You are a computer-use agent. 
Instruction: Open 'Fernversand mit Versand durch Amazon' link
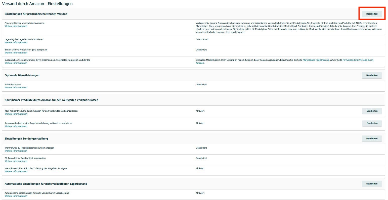(x=358, y=60)
